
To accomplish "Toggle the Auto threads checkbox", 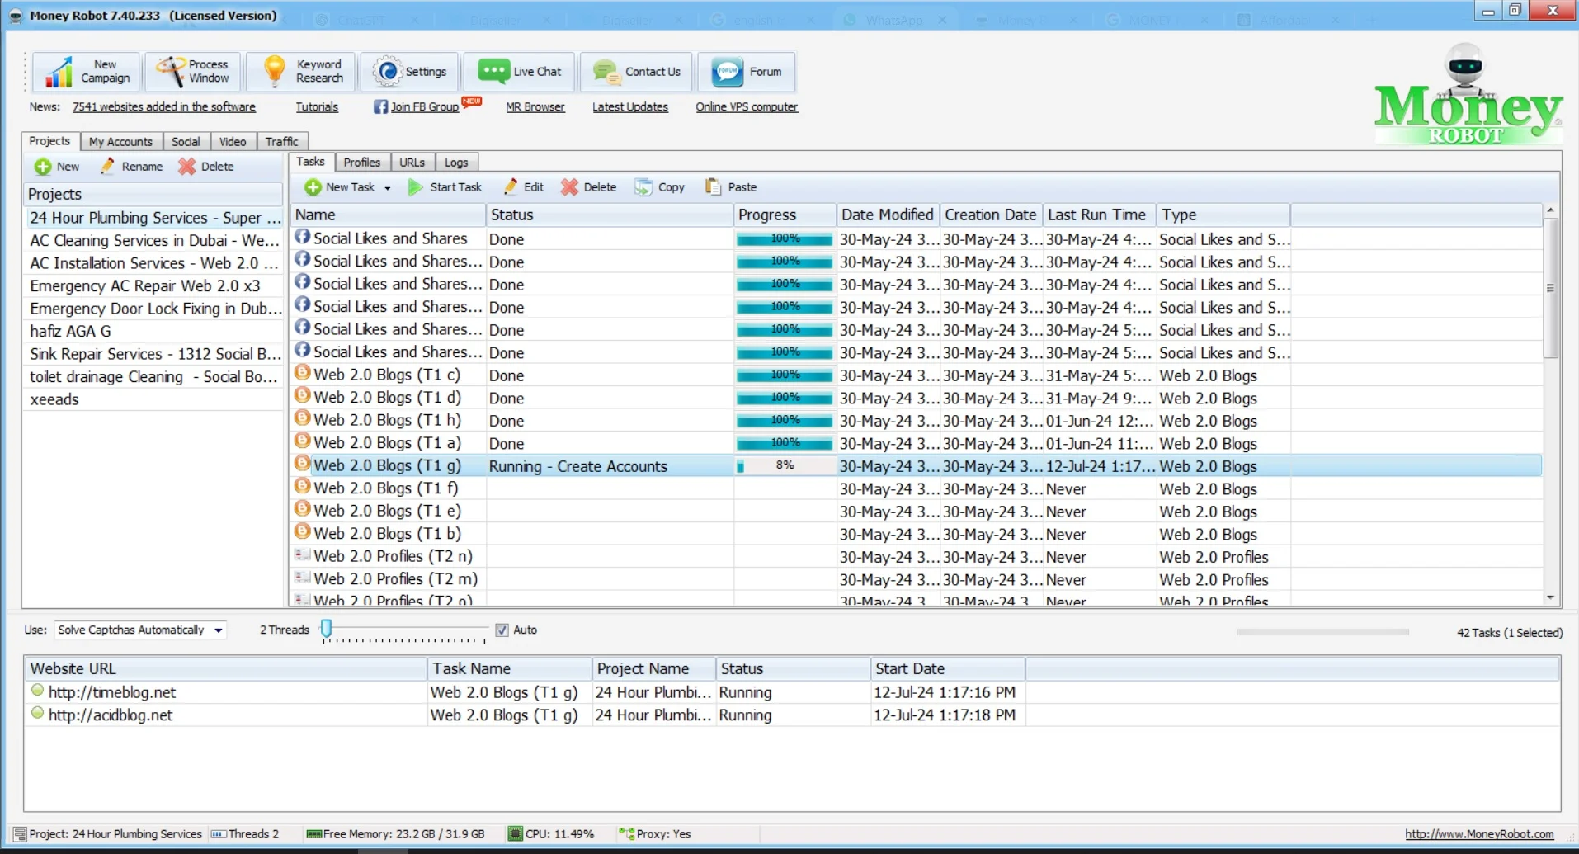I will pyautogui.click(x=502, y=630).
